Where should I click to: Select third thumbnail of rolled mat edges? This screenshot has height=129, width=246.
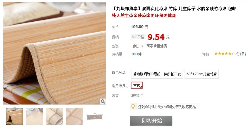coord(55,116)
